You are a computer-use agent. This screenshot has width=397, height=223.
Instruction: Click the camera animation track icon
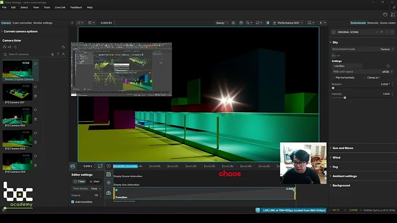point(109,193)
